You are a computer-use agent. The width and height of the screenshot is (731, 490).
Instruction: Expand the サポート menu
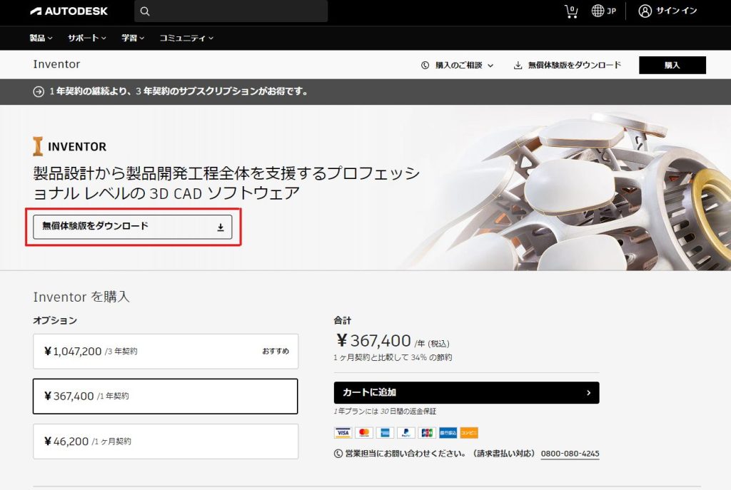[86, 39]
